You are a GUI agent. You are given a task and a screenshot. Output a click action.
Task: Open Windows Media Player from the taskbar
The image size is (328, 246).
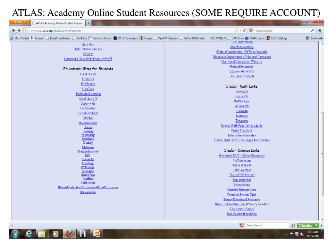55,234
